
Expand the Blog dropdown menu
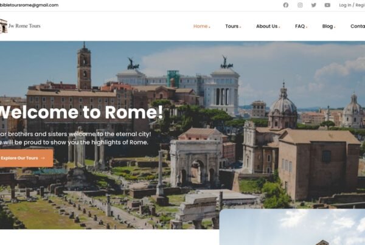(x=328, y=26)
